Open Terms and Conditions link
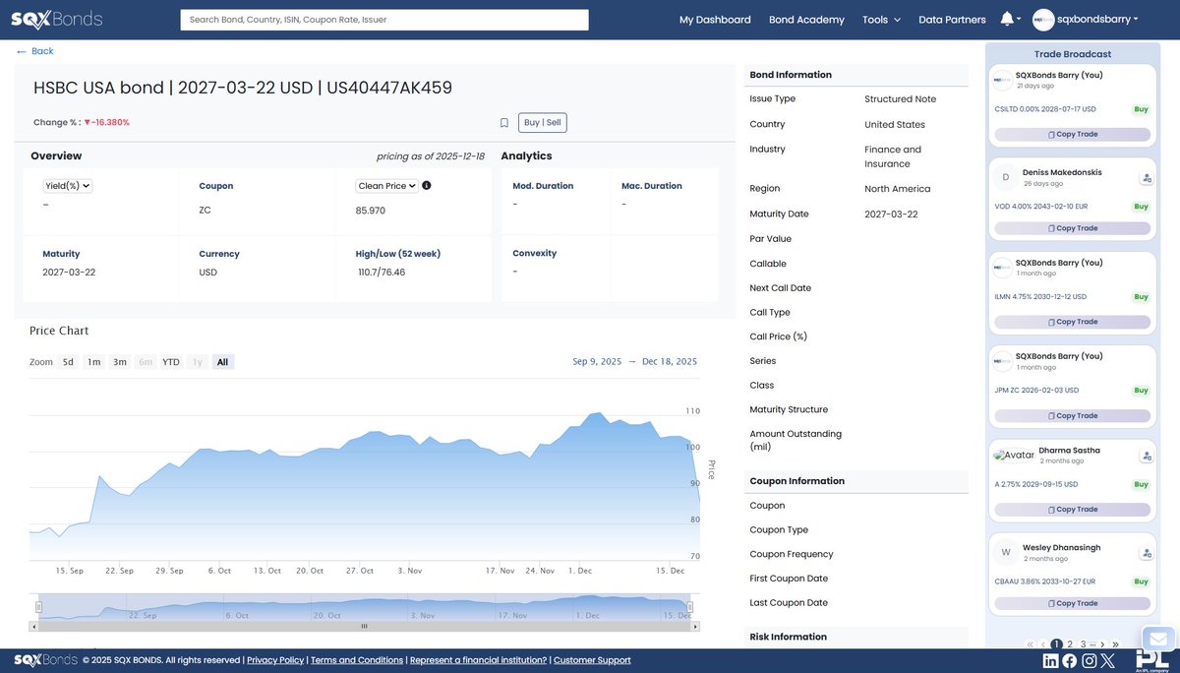Image resolution: width=1180 pixels, height=673 pixels. pyautogui.click(x=357, y=660)
